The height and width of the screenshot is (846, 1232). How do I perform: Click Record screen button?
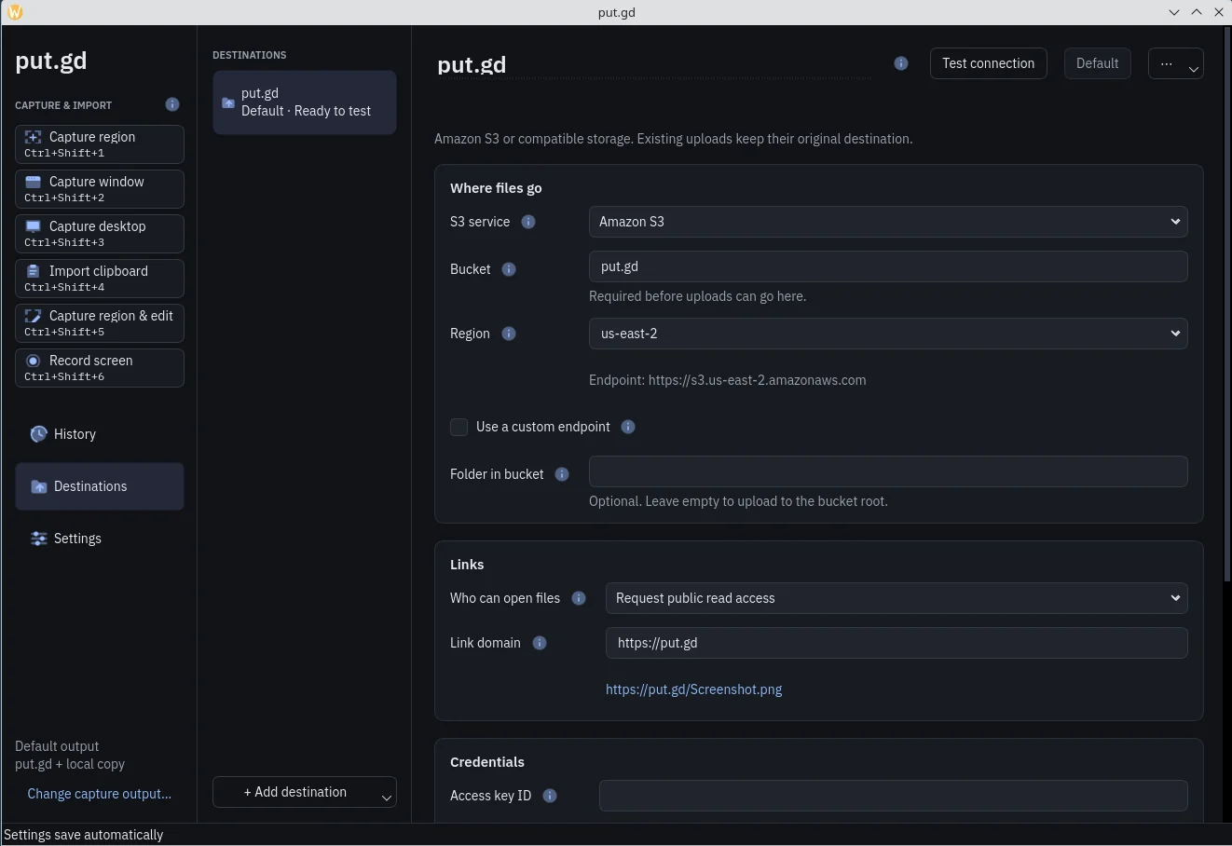[100, 368]
